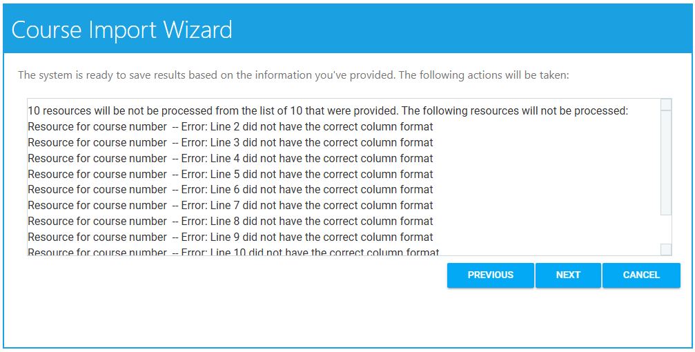Click the Line 2 error message
Image resolution: width=695 pixels, height=352 pixels.
click(x=231, y=127)
